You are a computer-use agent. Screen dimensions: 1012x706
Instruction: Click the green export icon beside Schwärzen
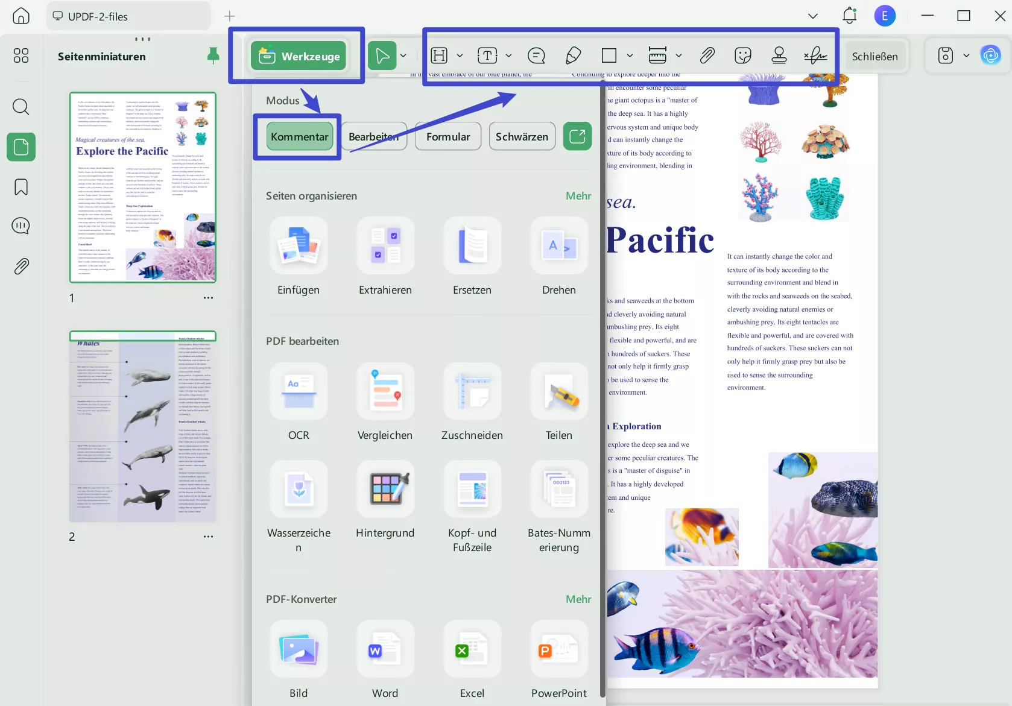[577, 136]
